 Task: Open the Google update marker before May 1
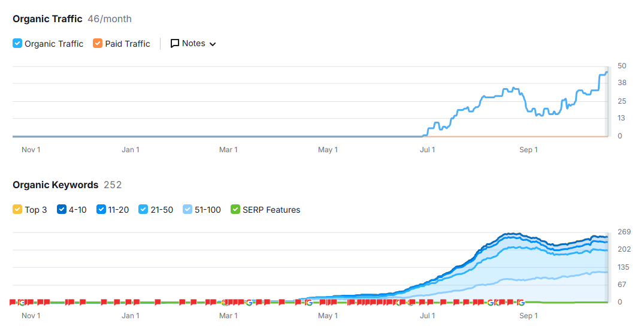(x=309, y=302)
